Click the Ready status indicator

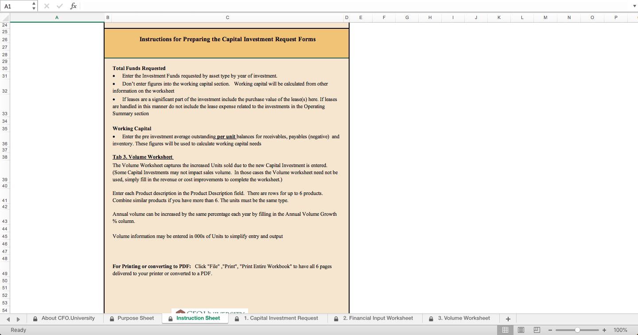point(19,330)
